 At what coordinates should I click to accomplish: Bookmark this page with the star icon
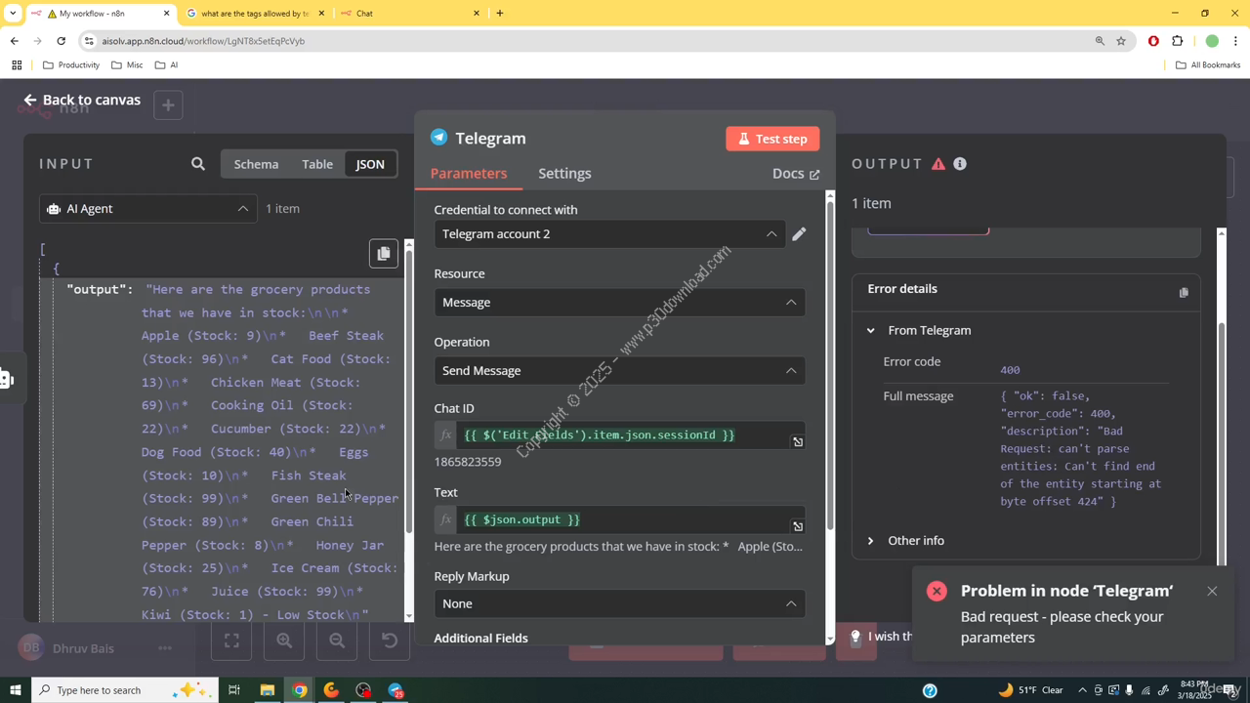[1121, 41]
